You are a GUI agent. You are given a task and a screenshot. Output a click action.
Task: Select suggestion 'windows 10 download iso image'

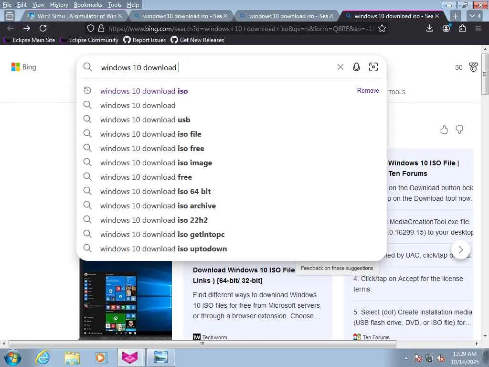point(232,163)
